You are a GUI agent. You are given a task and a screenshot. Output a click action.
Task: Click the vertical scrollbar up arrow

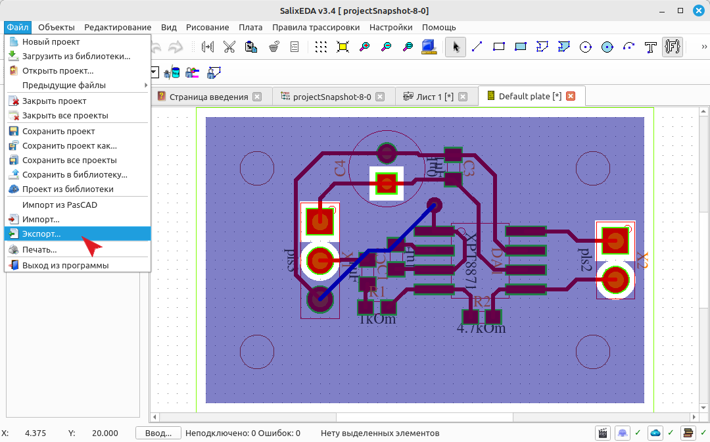coord(703,111)
